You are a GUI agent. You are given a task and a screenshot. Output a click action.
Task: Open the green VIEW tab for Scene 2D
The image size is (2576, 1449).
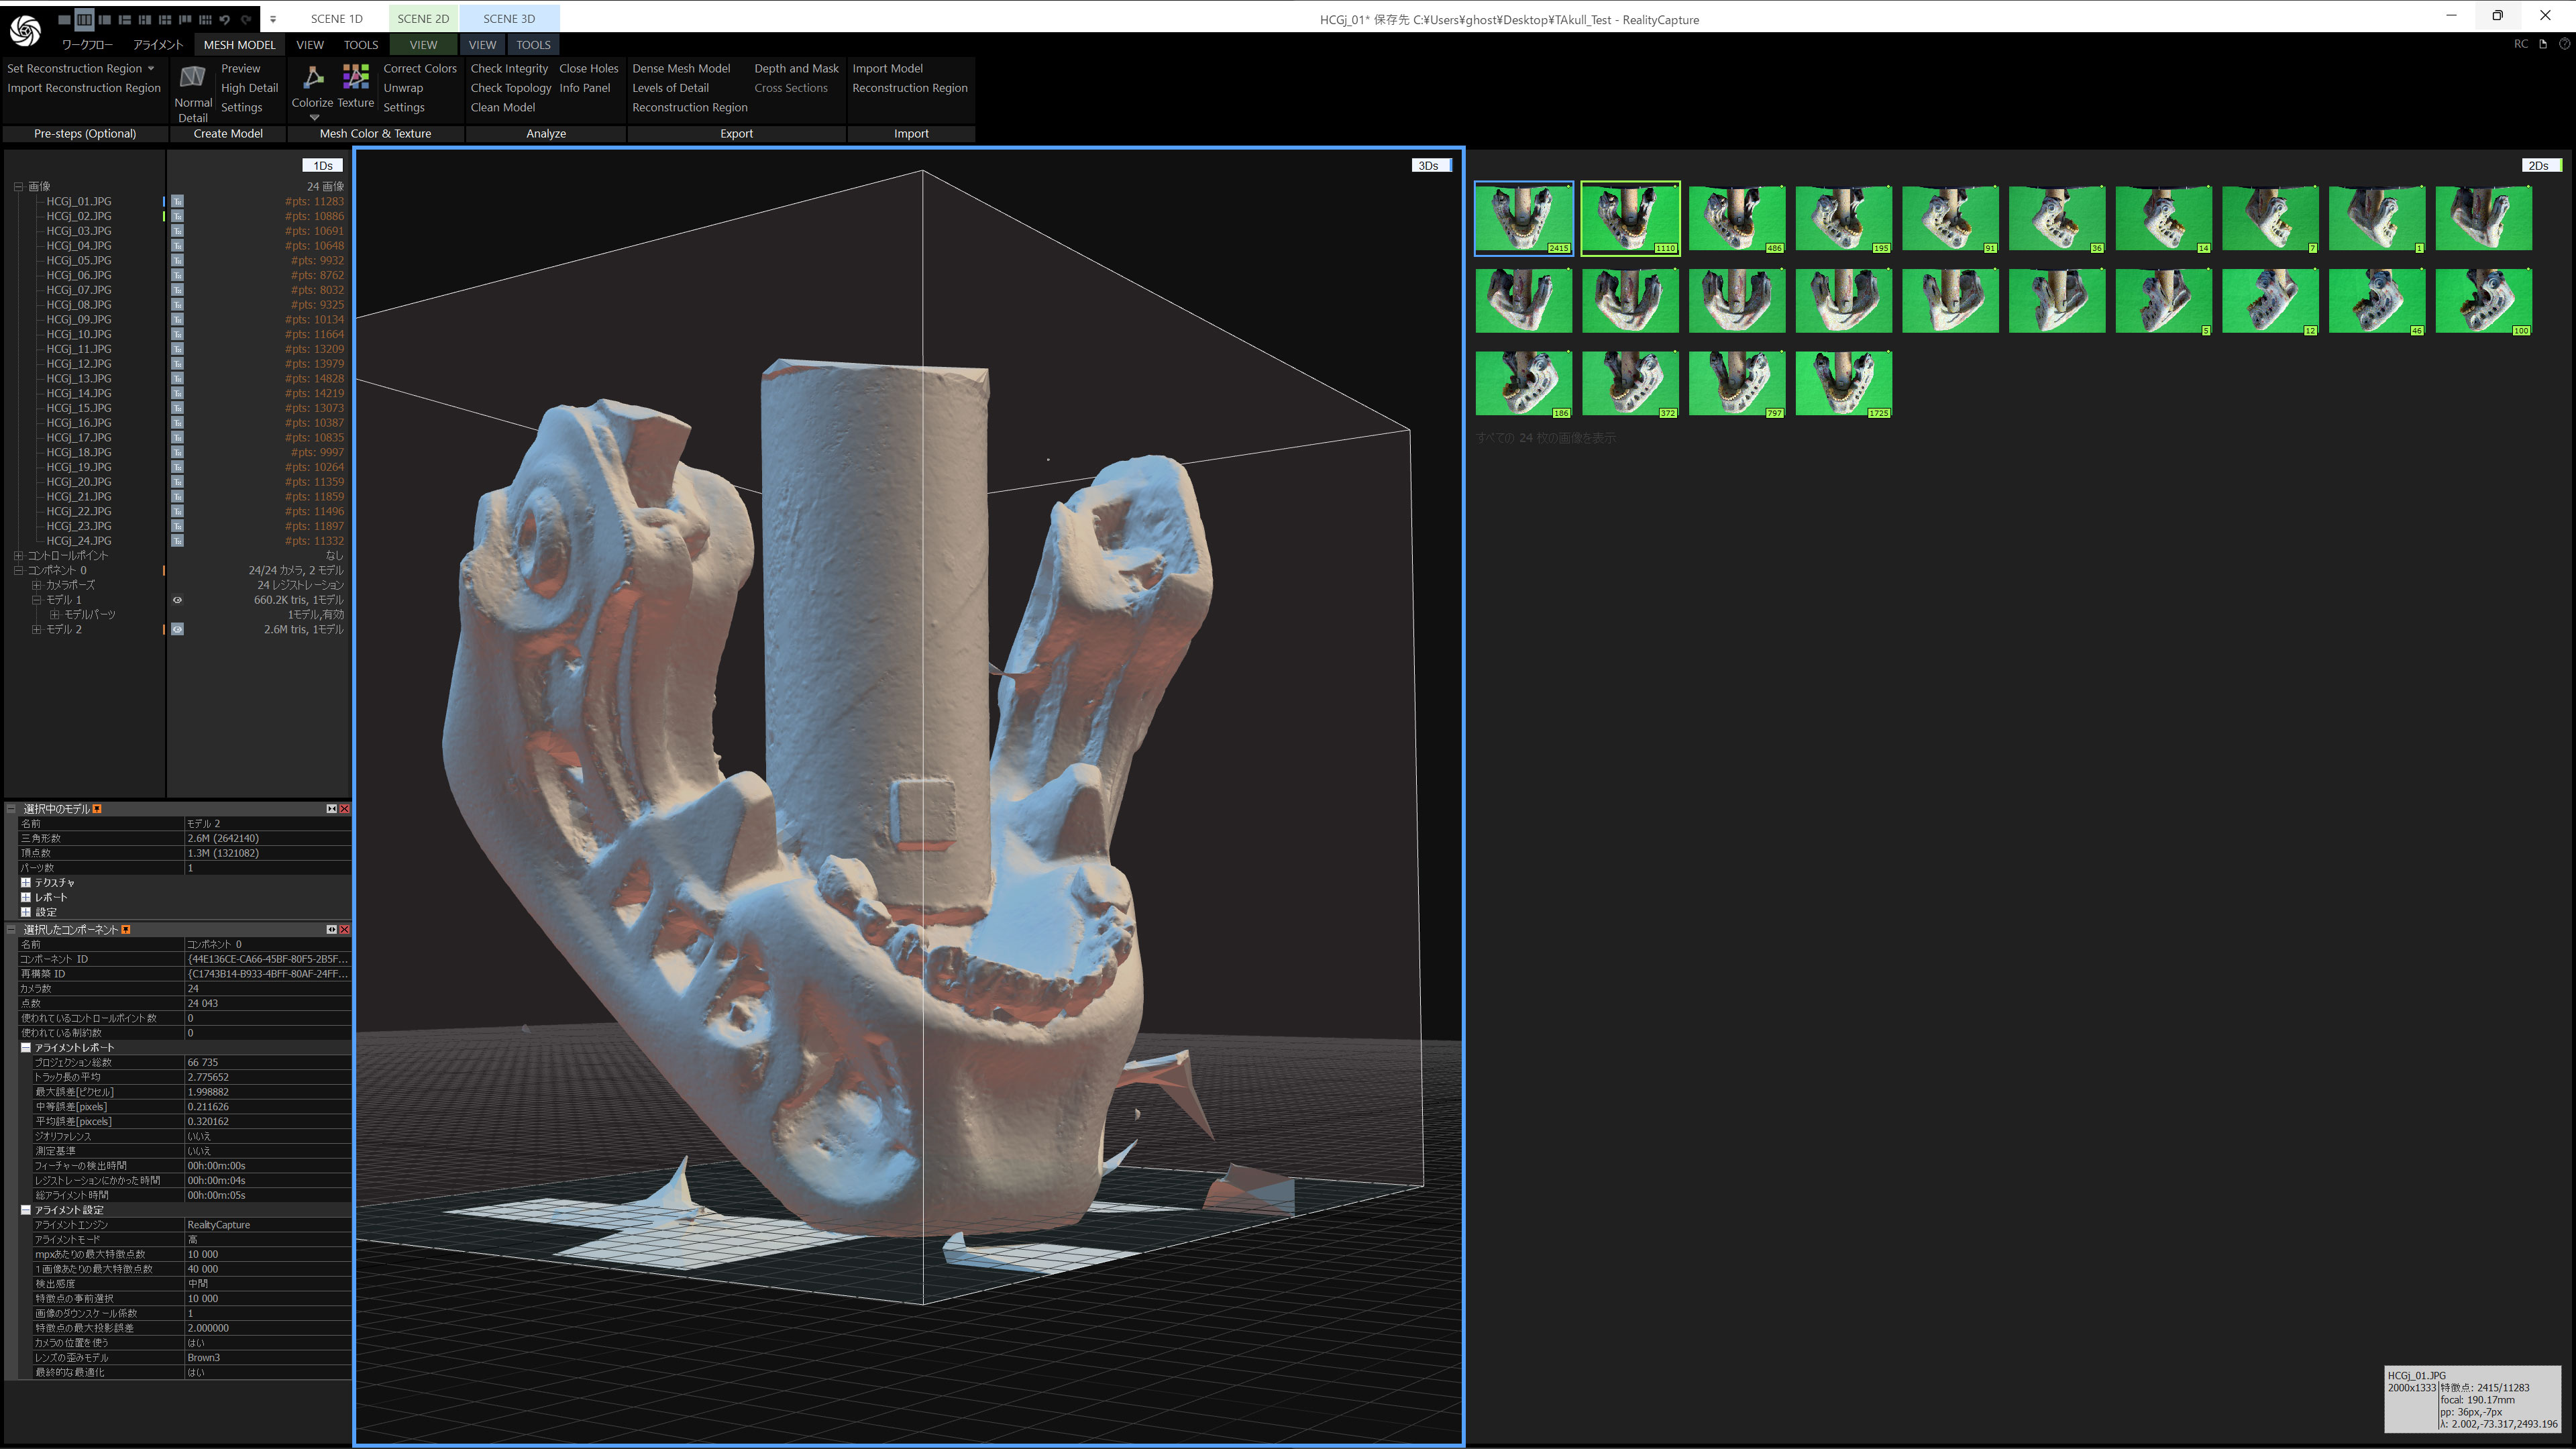pos(423,45)
